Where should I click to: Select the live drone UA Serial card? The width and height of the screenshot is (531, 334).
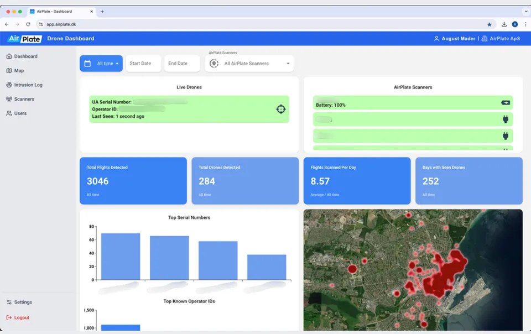click(189, 109)
